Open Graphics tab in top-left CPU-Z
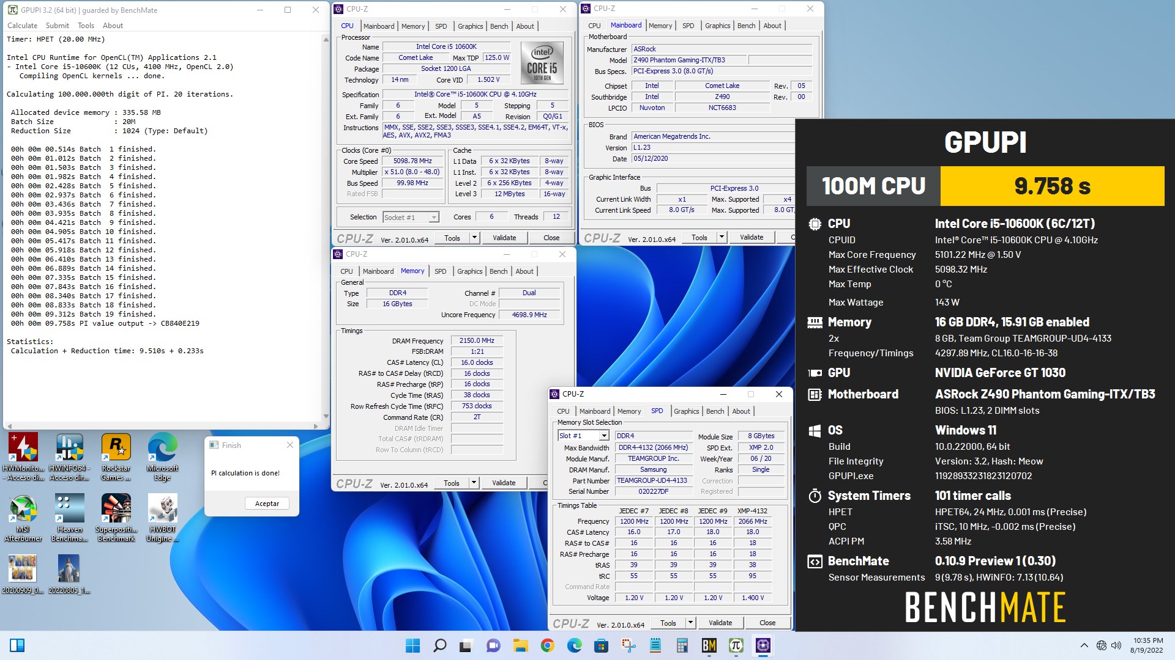 click(x=470, y=26)
